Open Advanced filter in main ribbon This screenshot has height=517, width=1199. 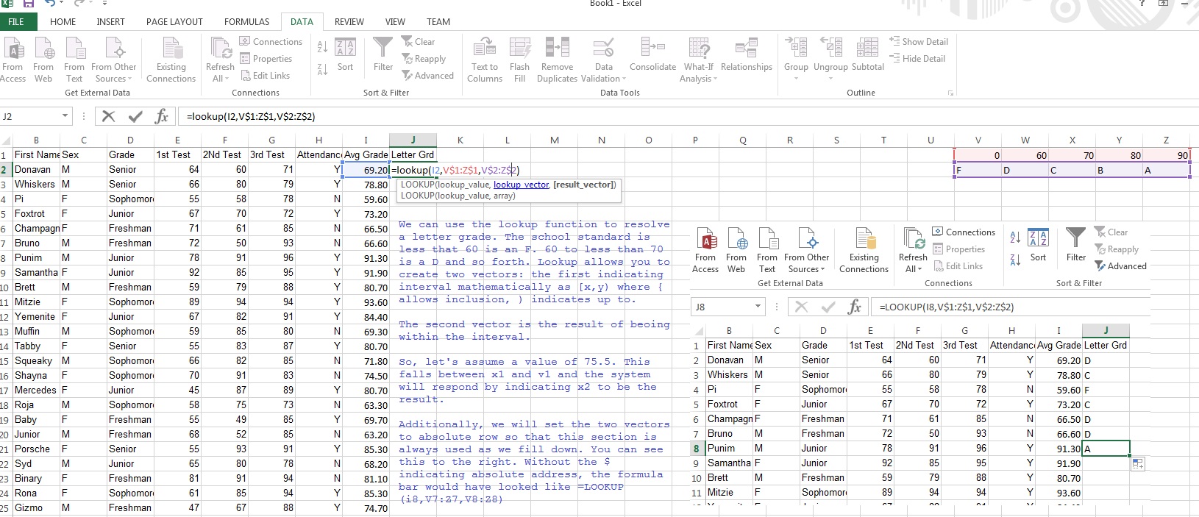coord(427,76)
